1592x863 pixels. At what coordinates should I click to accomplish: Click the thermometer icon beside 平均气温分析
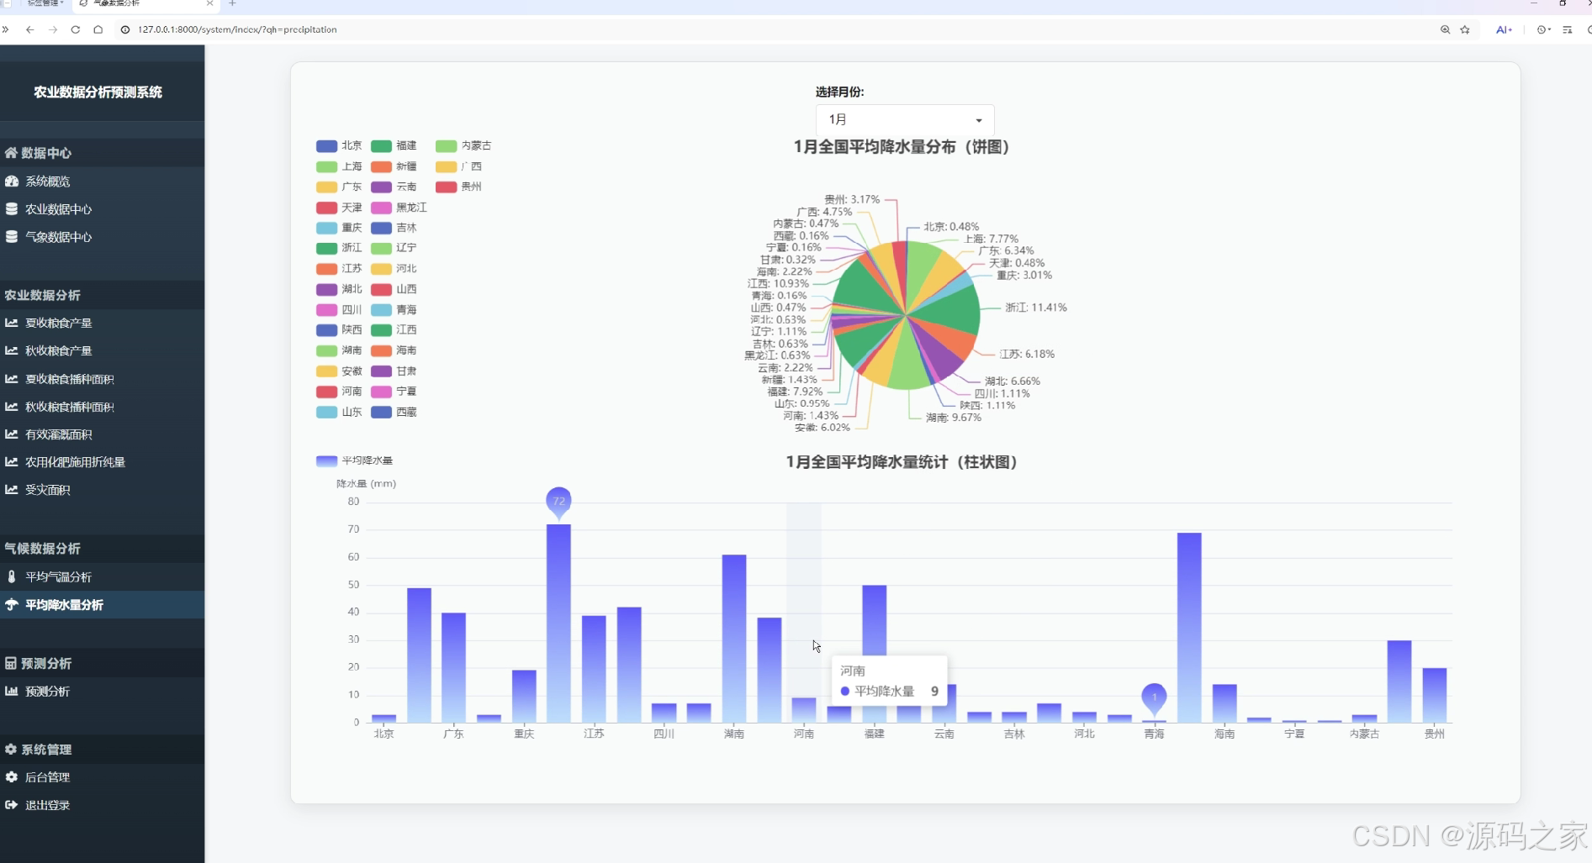point(12,576)
